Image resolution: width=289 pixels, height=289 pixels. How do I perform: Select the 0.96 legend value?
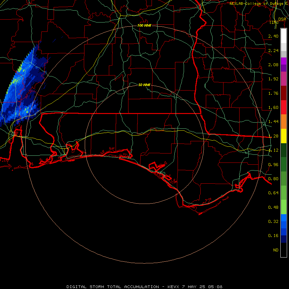[x=273, y=164]
